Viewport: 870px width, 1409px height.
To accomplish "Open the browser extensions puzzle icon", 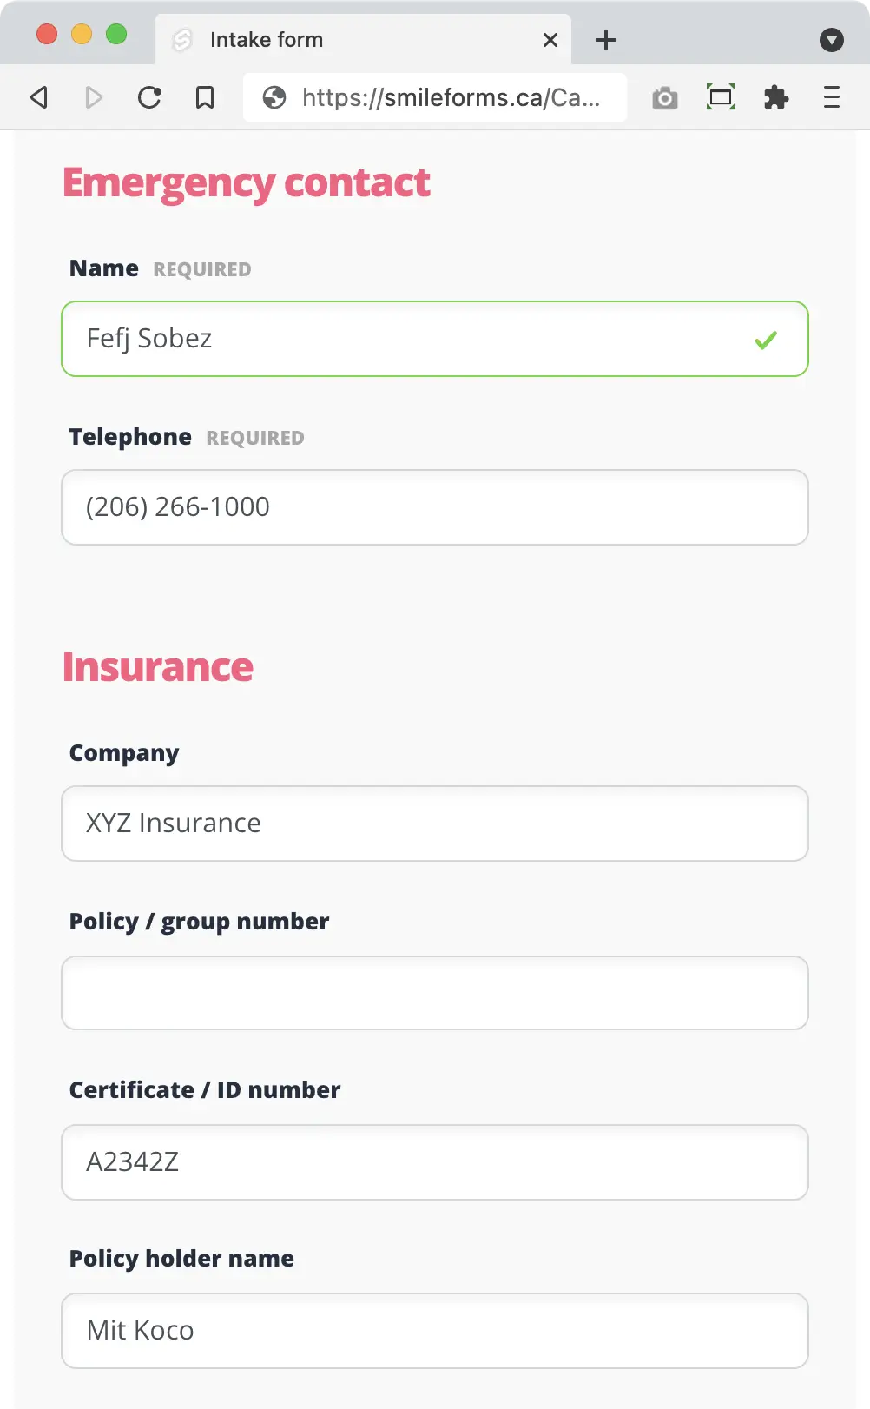I will [x=776, y=97].
